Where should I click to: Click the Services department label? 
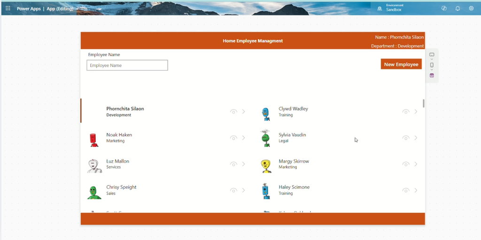pyautogui.click(x=114, y=167)
